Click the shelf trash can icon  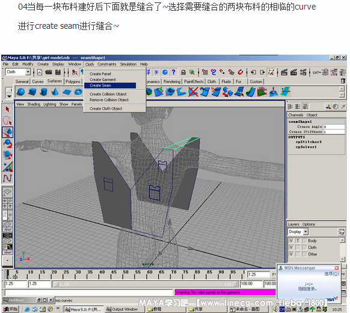pos(343,81)
